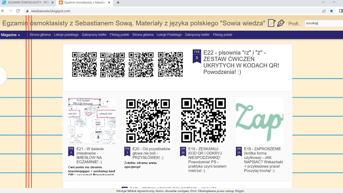This screenshot has width=343, height=193.
Task: Open dino4 author link in footer
Action: click(193, 191)
